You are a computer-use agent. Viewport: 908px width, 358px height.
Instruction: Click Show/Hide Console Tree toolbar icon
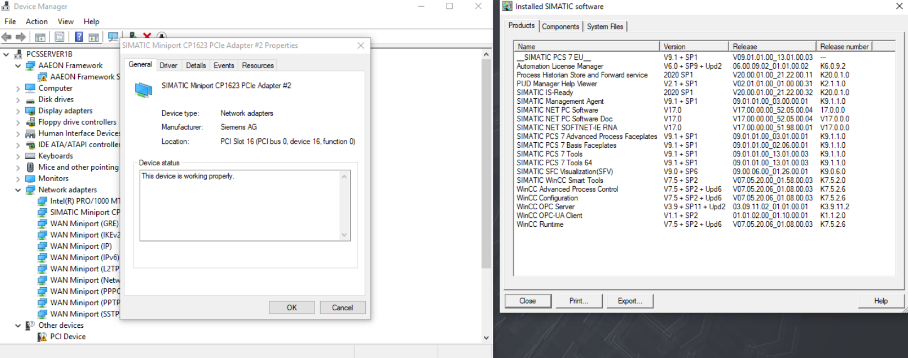[x=40, y=37]
